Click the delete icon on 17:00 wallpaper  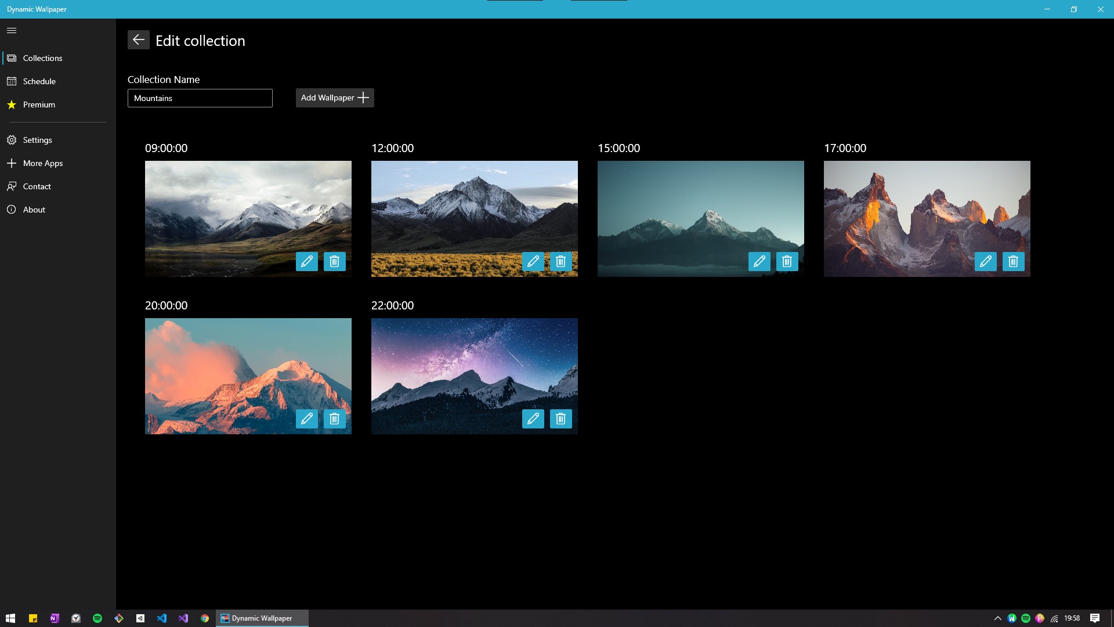click(x=1013, y=261)
